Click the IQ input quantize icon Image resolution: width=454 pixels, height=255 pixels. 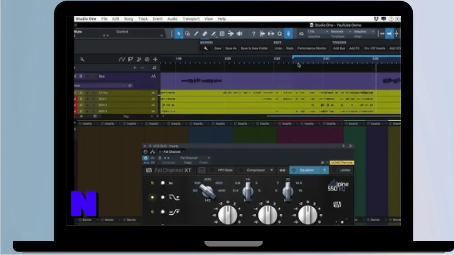[x=301, y=34]
